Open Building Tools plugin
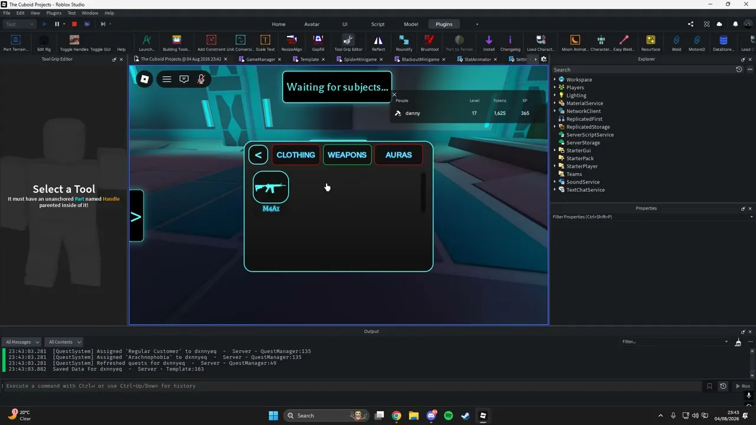The height and width of the screenshot is (425, 756). coord(176,42)
